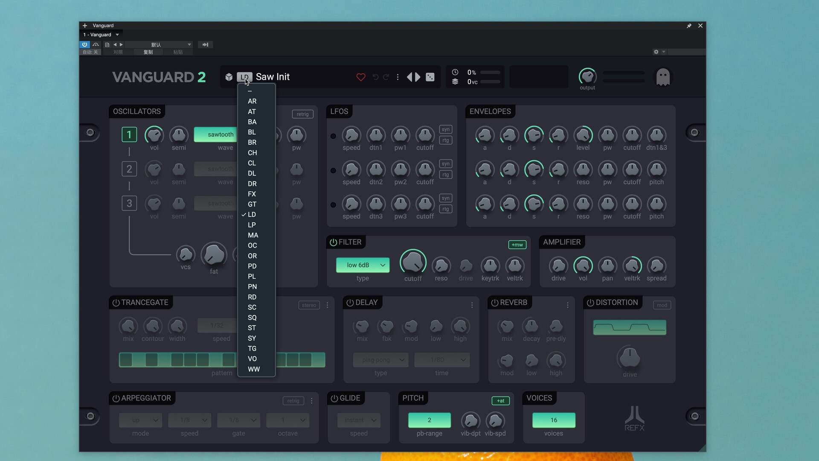Screen dimensions: 819x461
Task: Click the oscillators retrig button
Action: click(x=302, y=114)
